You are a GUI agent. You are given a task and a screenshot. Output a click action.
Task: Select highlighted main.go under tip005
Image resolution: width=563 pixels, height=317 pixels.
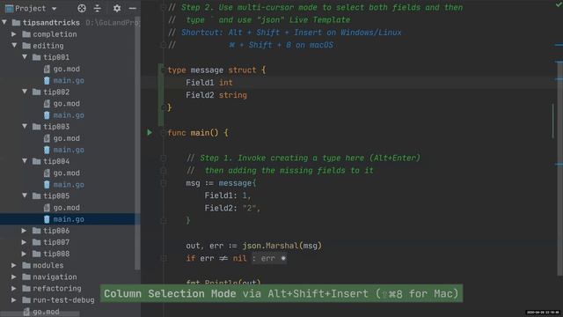click(69, 219)
